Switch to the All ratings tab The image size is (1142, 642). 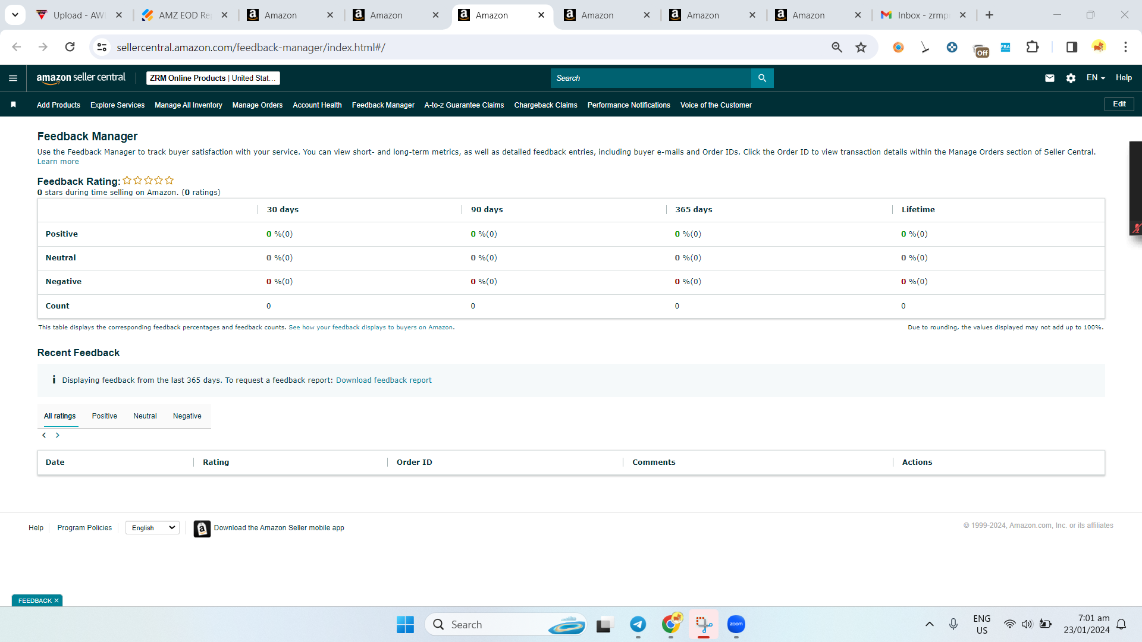tap(60, 416)
